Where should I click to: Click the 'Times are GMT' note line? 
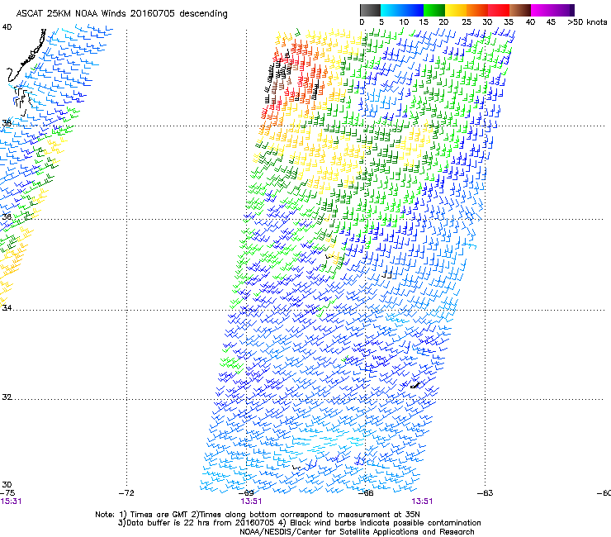(x=258, y=515)
